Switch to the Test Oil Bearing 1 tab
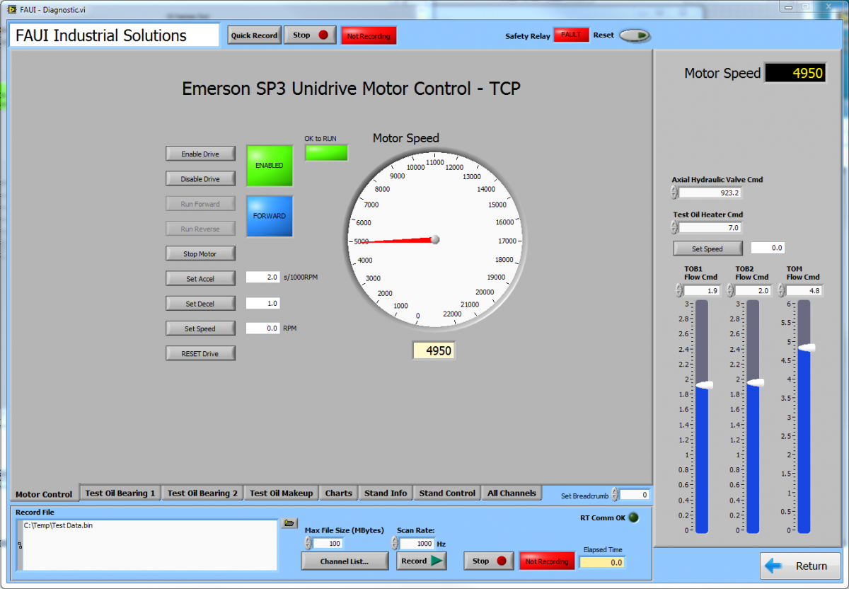Image resolution: width=849 pixels, height=589 pixels. click(x=120, y=493)
